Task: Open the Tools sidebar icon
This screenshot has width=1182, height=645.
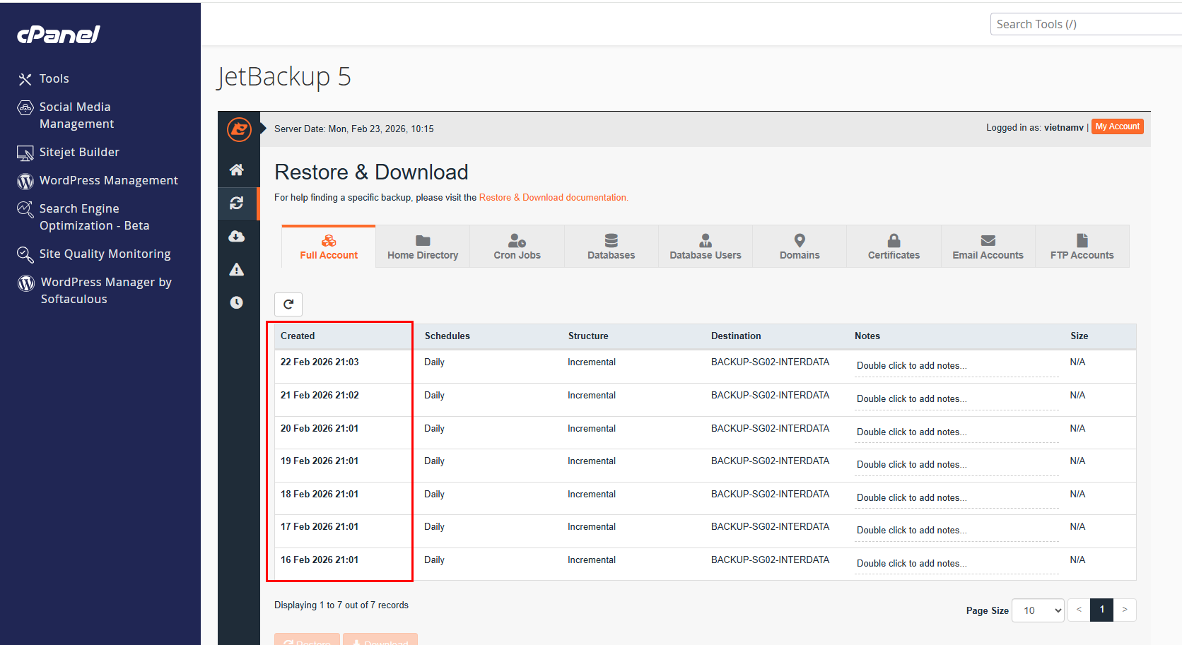Action: (x=25, y=79)
